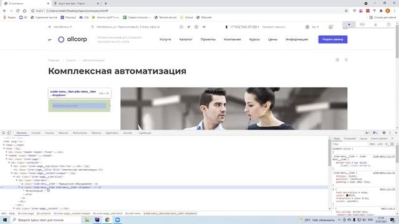This screenshot has height=224, width=399.
Task: Click the highlighted side menu dropdown item
Action: (x=79, y=106)
